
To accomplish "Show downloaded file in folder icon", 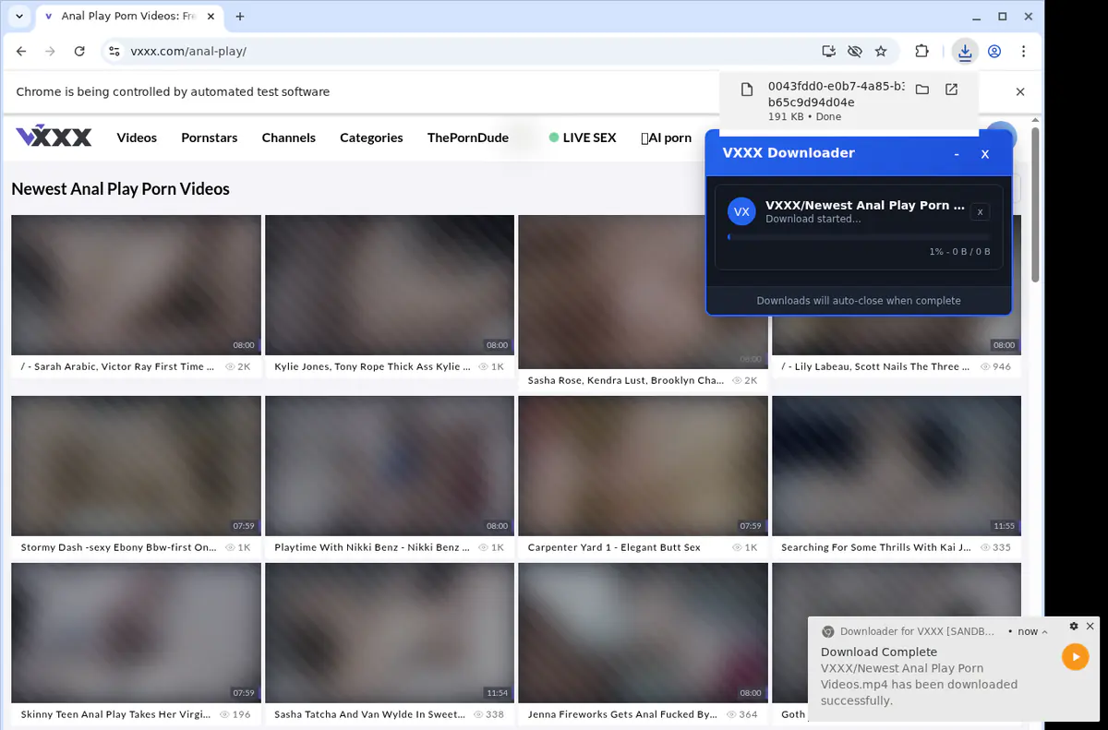I will coord(921,90).
